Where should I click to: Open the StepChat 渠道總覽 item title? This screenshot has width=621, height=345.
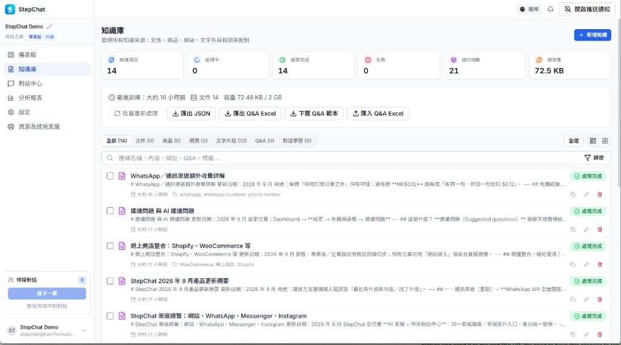click(x=218, y=316)
